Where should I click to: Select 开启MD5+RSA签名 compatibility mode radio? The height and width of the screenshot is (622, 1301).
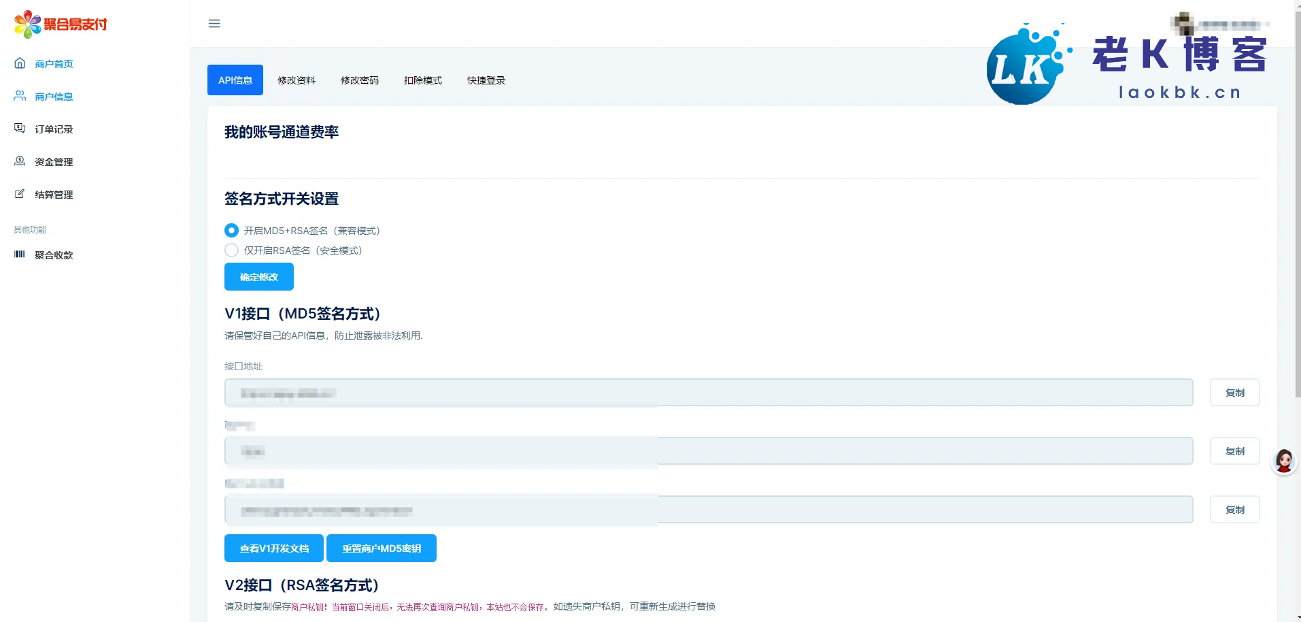(x=232, y=231)
